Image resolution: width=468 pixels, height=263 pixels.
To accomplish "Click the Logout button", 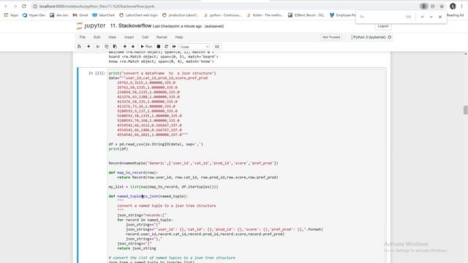I will [x=383, y=26].
